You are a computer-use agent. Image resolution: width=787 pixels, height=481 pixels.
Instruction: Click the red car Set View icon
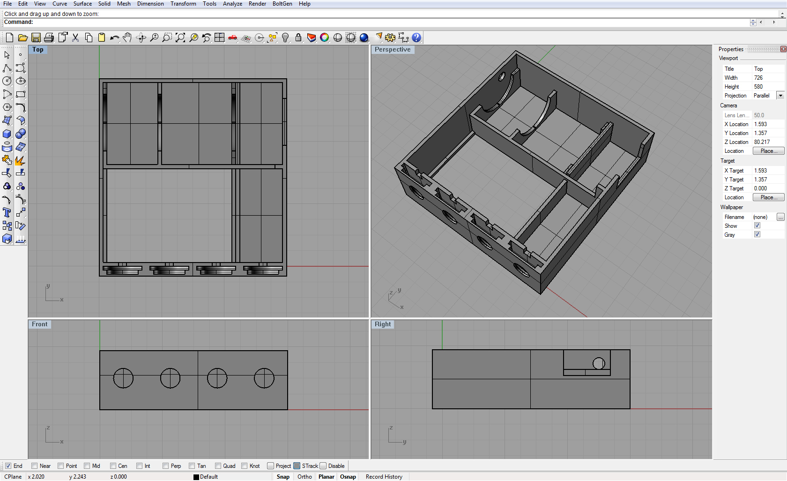pos(232,38)
